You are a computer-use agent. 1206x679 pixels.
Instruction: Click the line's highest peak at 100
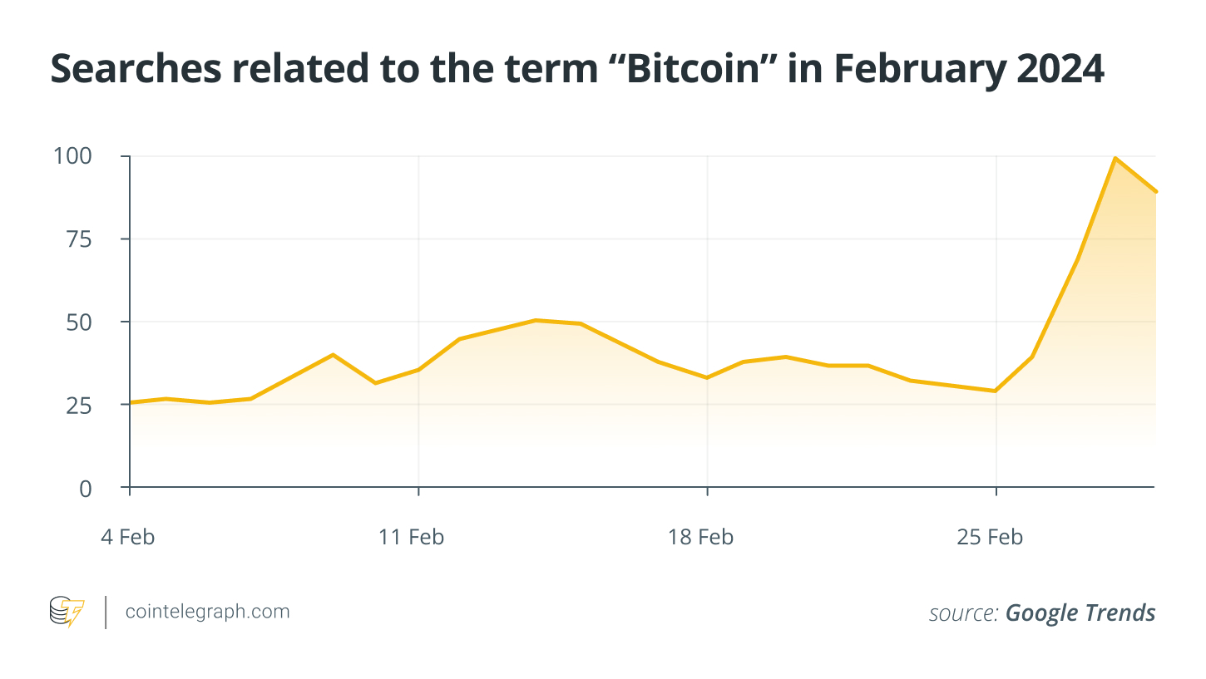1115,158
